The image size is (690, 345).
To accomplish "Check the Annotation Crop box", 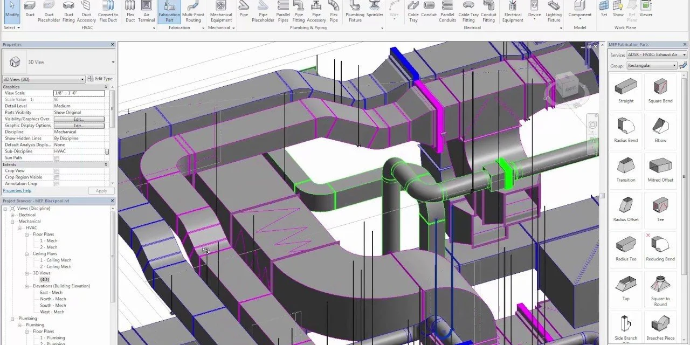I will [57, 184].
